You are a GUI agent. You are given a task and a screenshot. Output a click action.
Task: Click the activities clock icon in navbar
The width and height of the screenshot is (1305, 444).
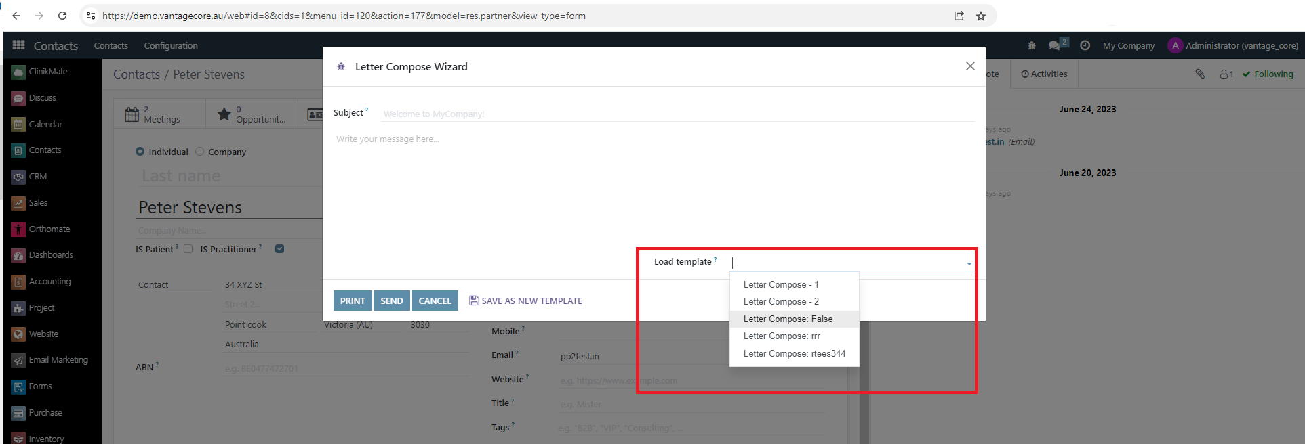pyautogui.click(x=1085, y=45)
